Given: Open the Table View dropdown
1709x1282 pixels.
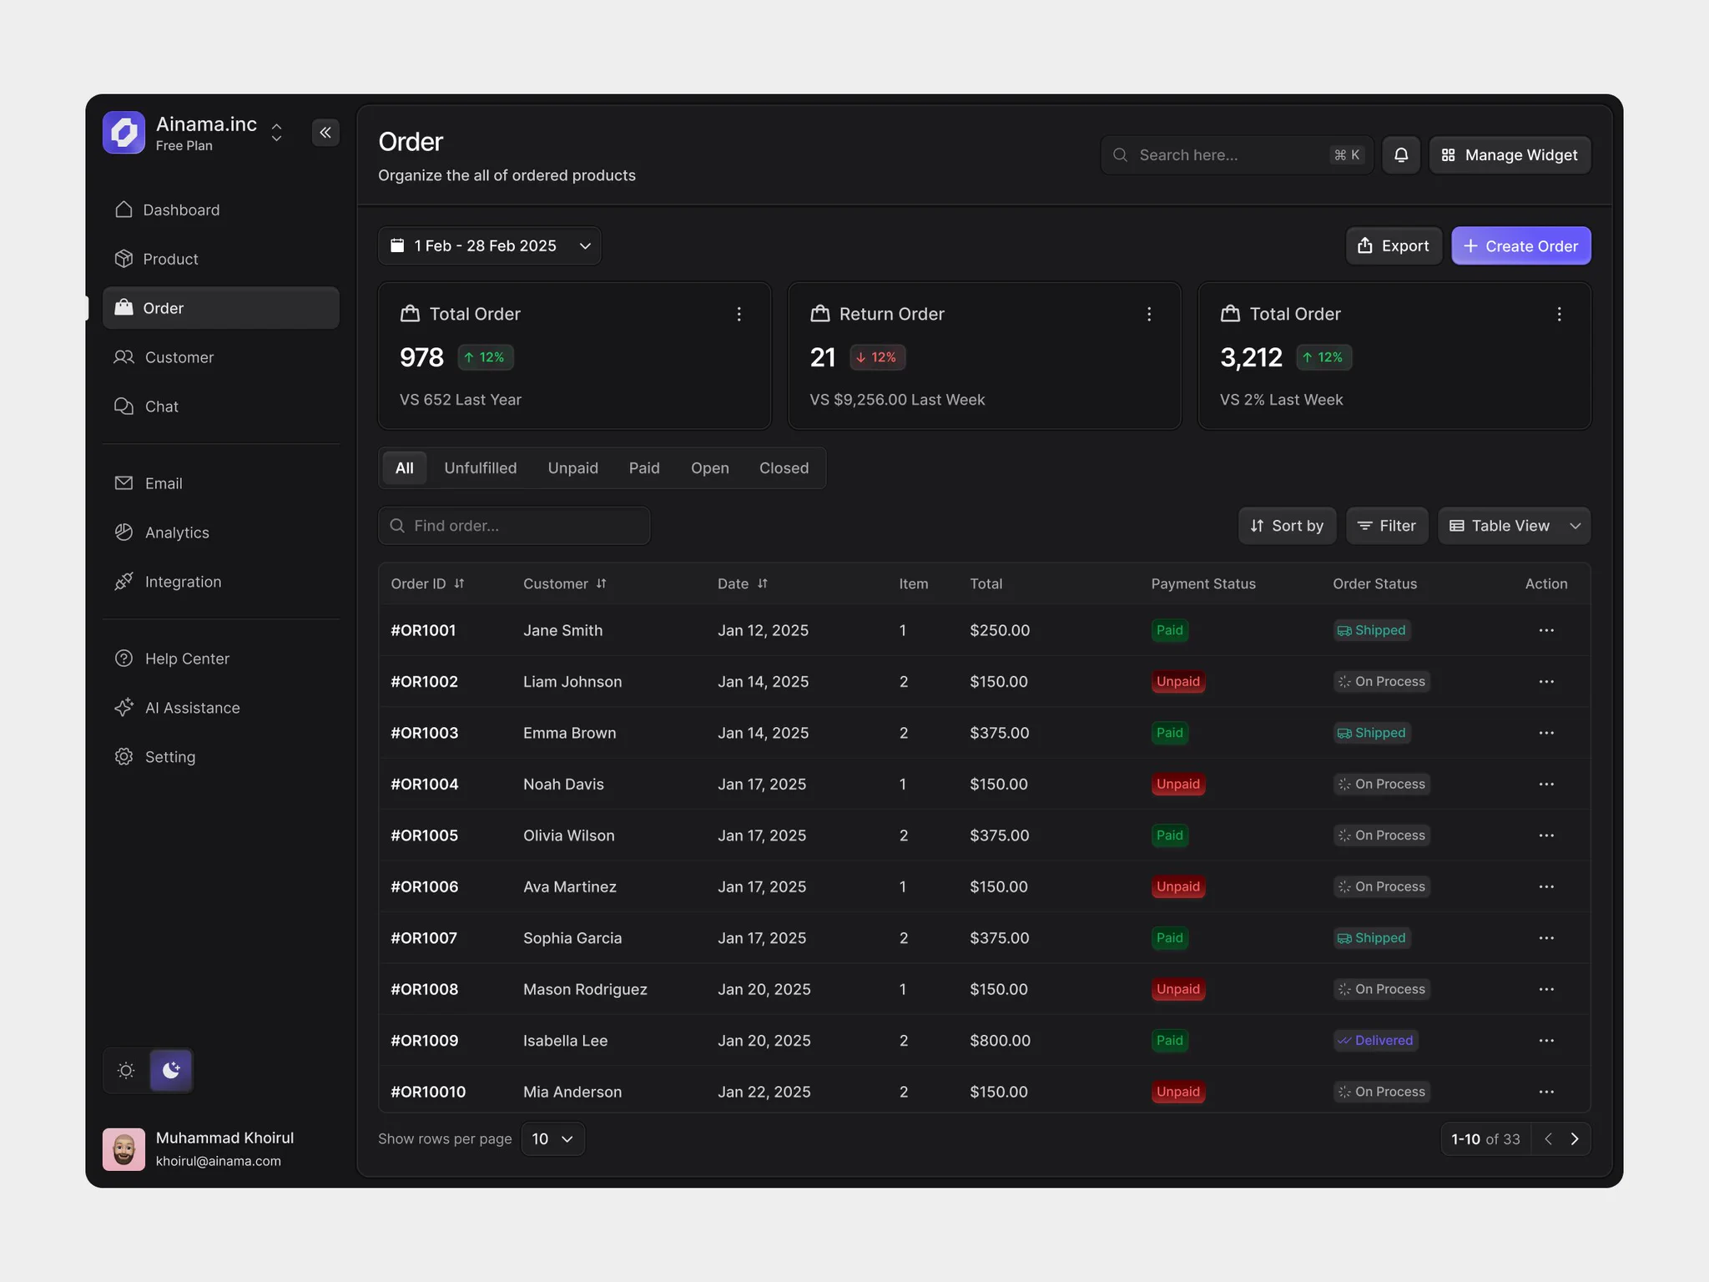Looking at the screenshot, I should (1515, 526).
